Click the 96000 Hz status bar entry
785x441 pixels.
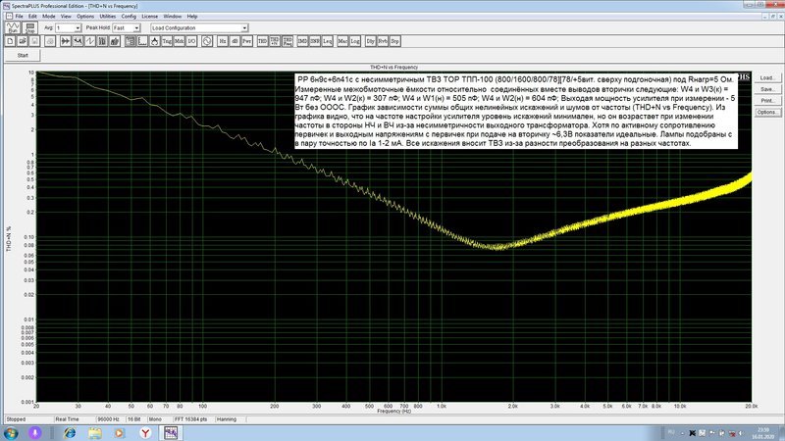(109, 419)
